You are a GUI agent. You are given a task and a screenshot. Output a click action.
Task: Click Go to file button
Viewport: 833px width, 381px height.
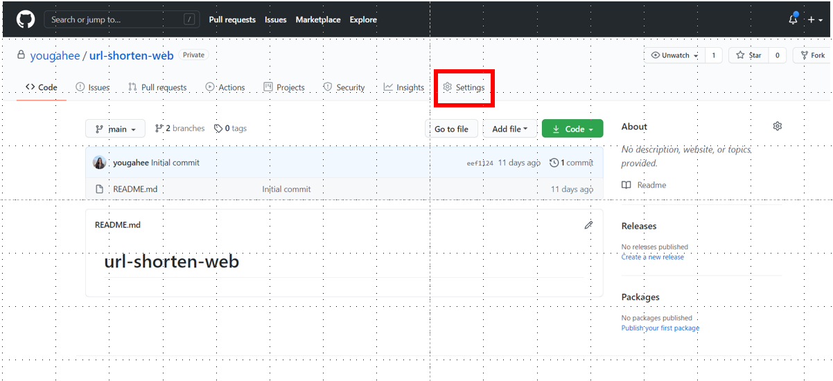451,129
